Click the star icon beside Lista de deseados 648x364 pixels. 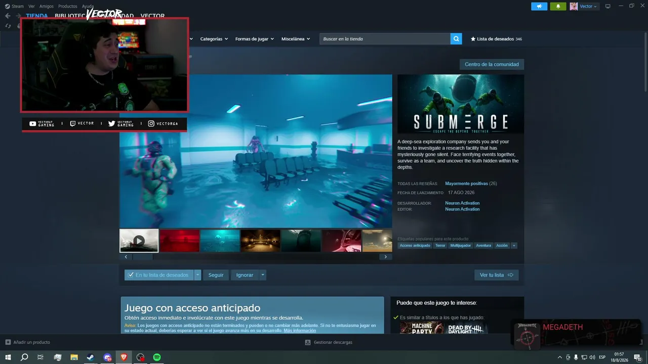pos(473,39)
